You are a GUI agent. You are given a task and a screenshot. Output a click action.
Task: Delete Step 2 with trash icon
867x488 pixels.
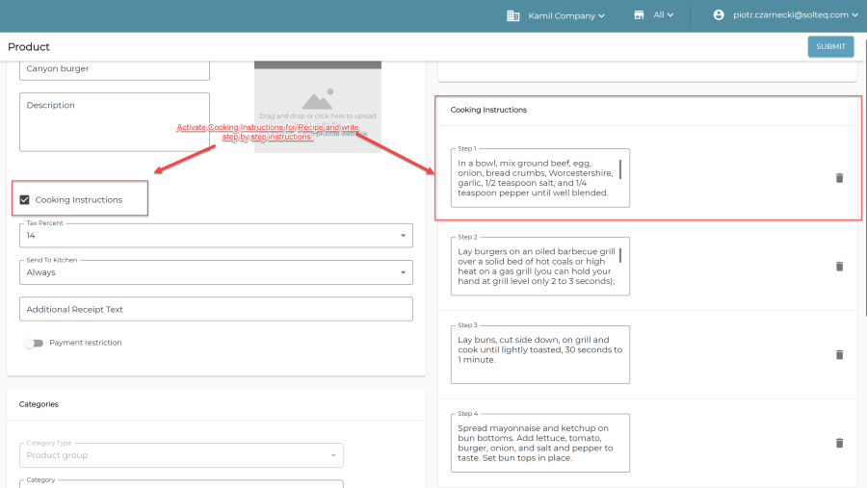(x=839, y=267)
